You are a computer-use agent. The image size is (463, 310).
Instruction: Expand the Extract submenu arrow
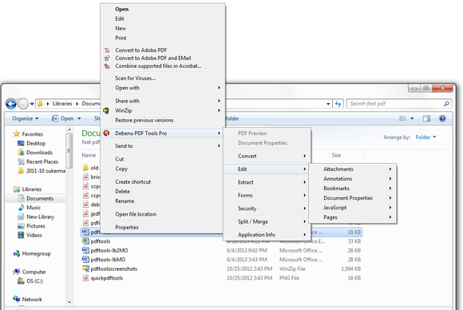[304, 182]
